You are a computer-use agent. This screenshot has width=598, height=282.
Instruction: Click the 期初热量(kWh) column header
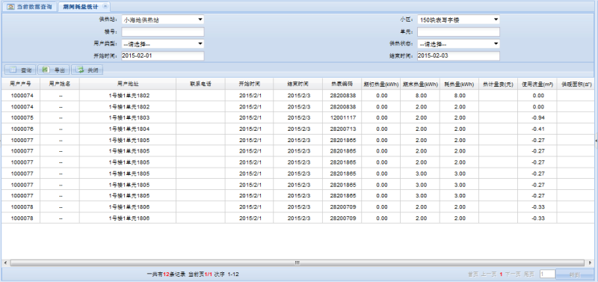coord(381,84)
